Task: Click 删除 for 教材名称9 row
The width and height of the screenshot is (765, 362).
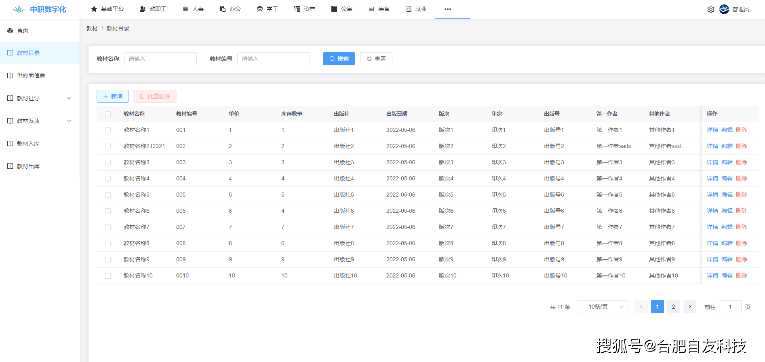Action: click(742, 259)
